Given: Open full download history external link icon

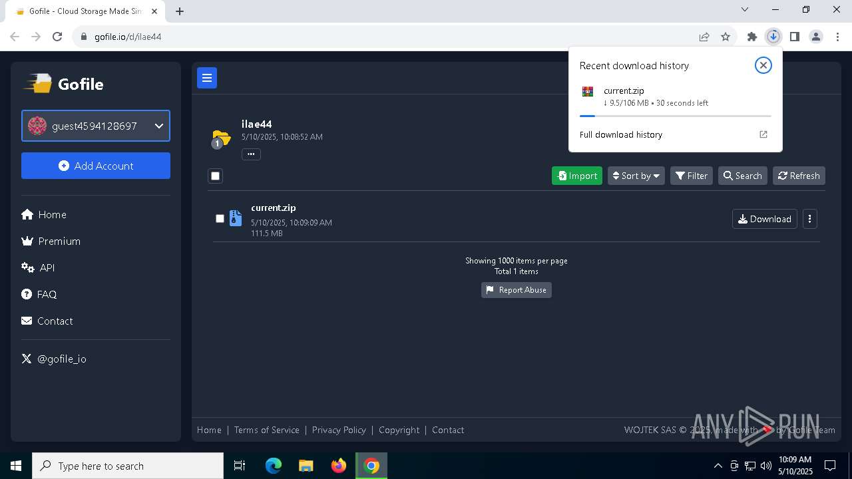Looking at the screenshot, I should (763, 134).
